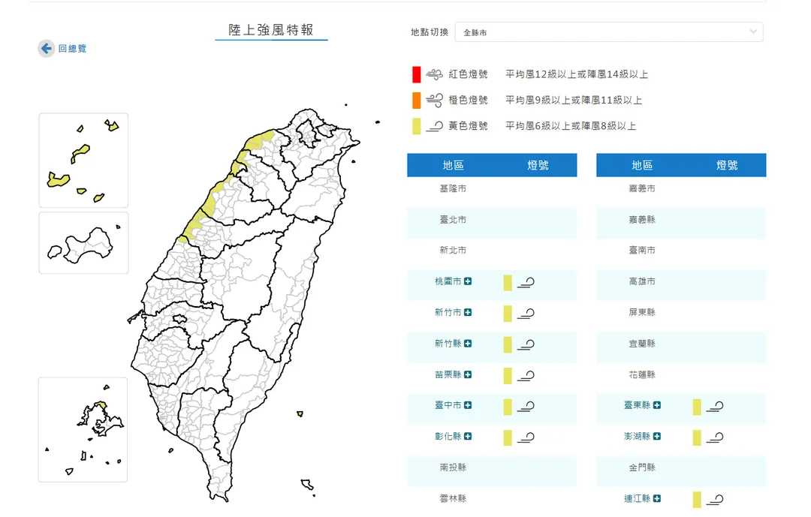Click the 嘉義縣 table cell

click(x=642, y=220)
